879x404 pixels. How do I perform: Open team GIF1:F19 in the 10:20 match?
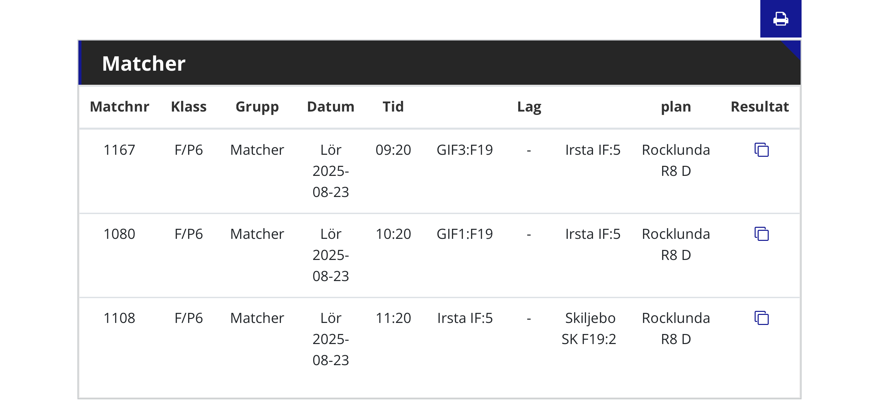[x=465, y=234]
